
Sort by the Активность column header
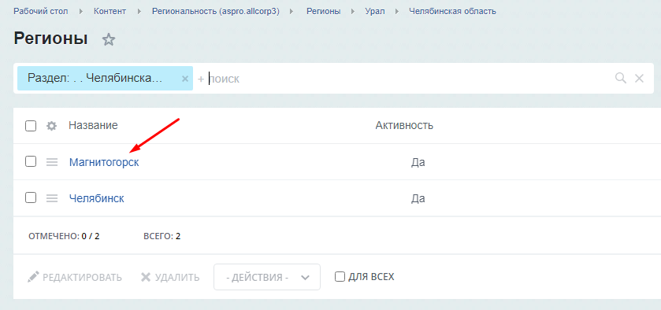(x=404, y=126)
